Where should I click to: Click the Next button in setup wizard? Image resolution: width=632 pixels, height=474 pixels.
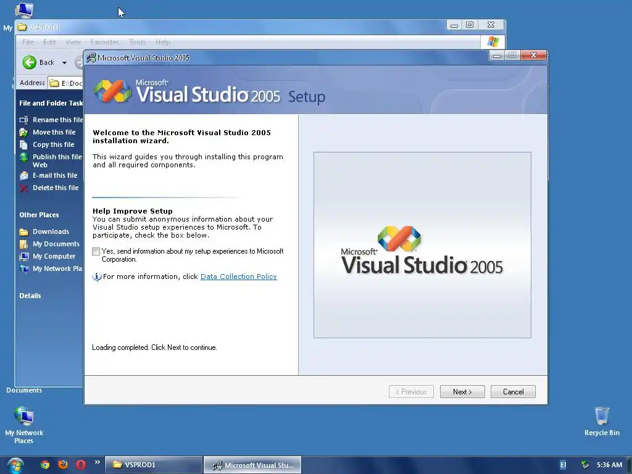pyautogui.click(x=462, y=392)
